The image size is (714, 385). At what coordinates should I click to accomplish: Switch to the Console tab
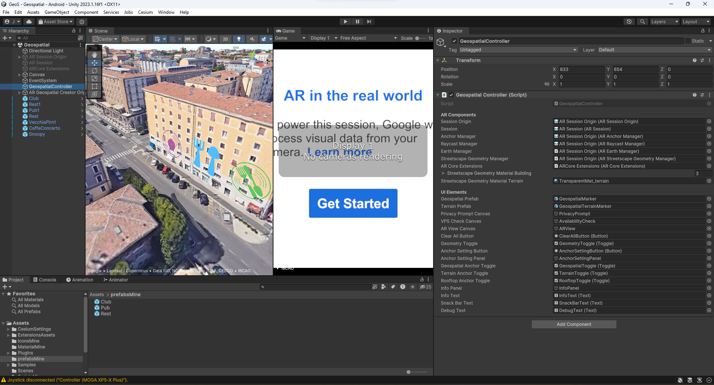[x=45, y=280]
